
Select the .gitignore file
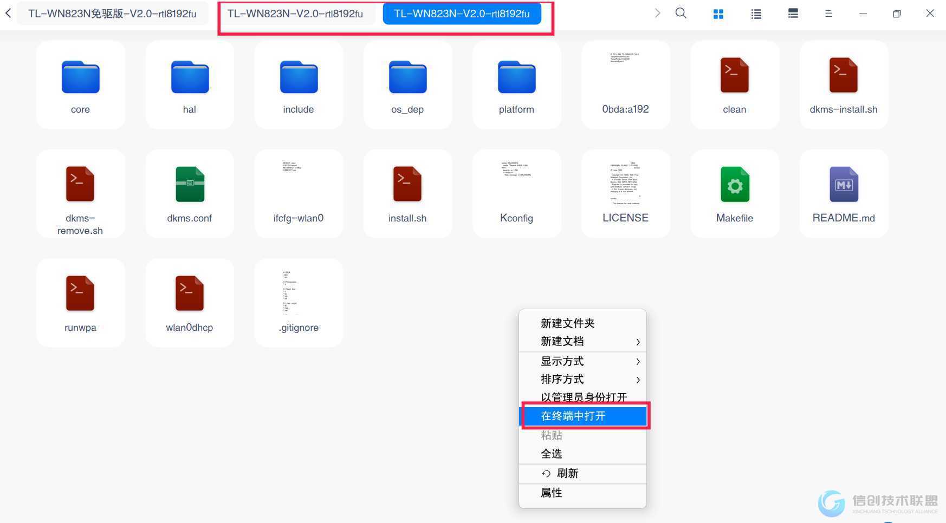pyautogui.click(x=299, y=303)
